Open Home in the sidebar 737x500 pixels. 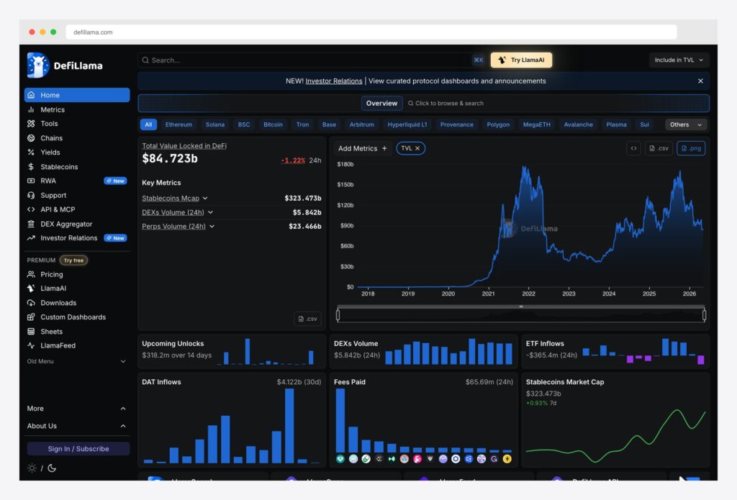pos(76,95)
